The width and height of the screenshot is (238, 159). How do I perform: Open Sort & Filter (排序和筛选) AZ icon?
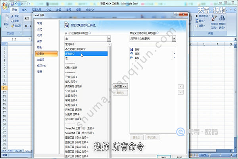214,18
